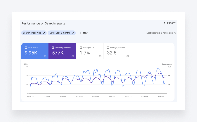Image resolution: width=197 pixels, height=124 pixels.
Task: Select the 577K Total impressions card
Action: pos(62,53)
